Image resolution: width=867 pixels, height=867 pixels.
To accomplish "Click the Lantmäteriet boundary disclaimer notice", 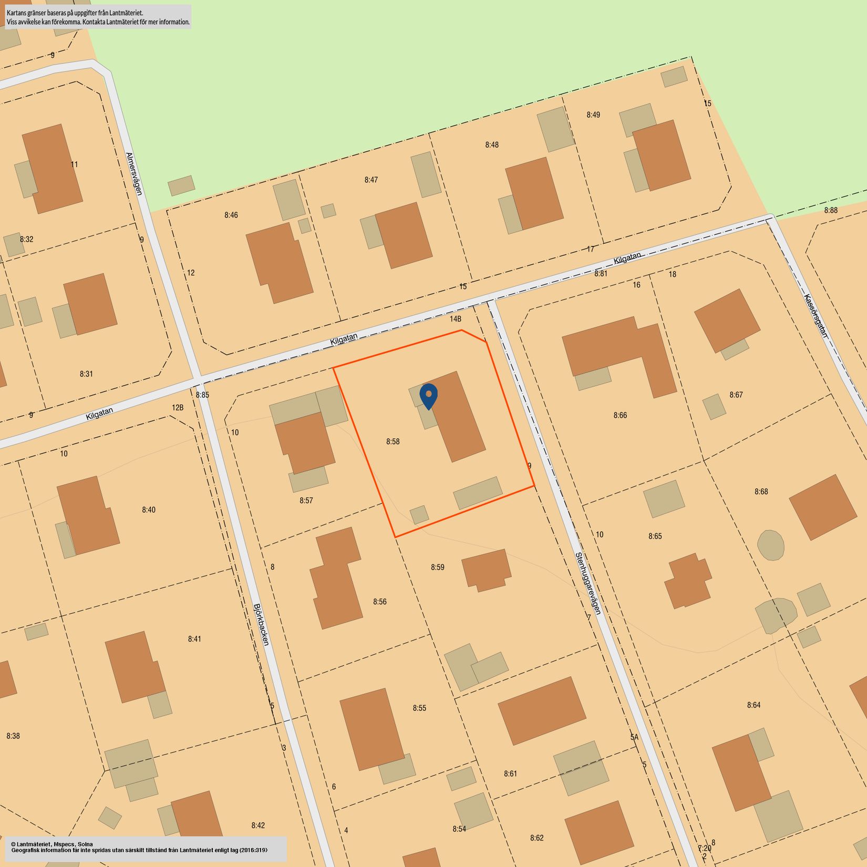I will (x=98, y=17).
